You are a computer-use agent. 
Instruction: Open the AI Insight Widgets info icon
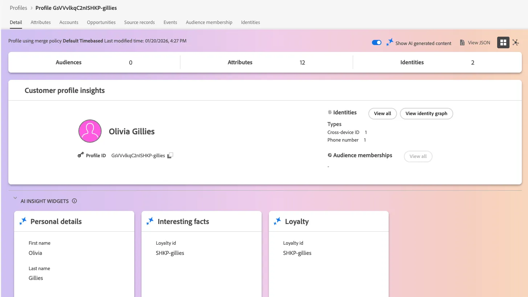point(74,201)
